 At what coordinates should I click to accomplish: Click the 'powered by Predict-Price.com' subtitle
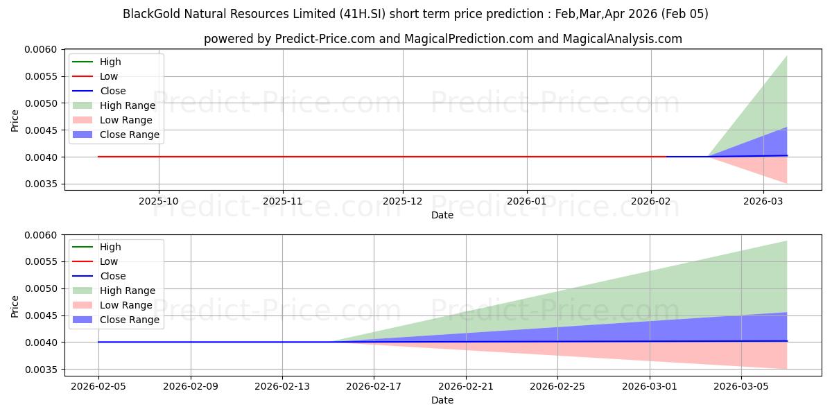[442, 39]
